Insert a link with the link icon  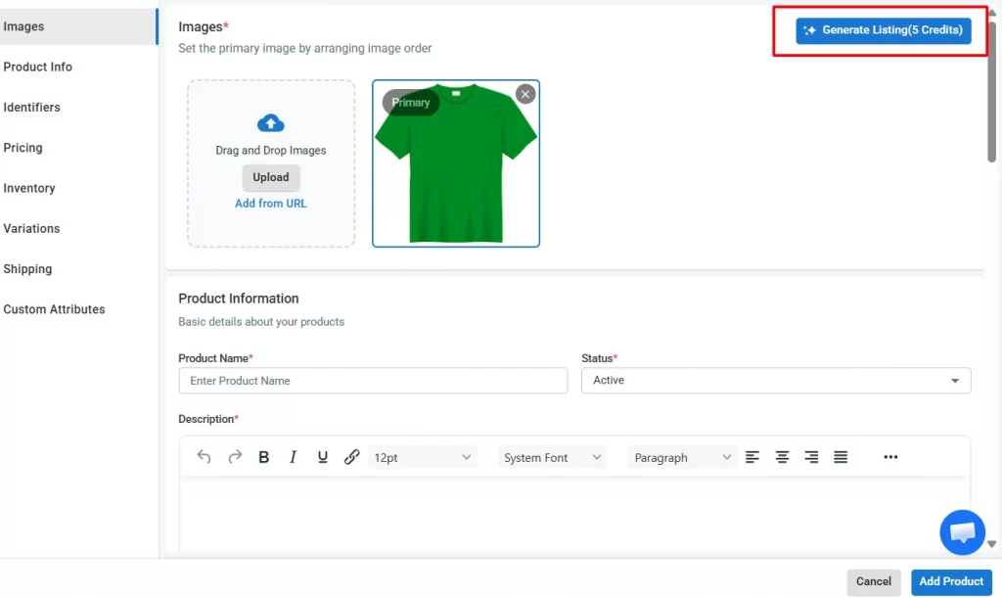click(x=351, y=457)
